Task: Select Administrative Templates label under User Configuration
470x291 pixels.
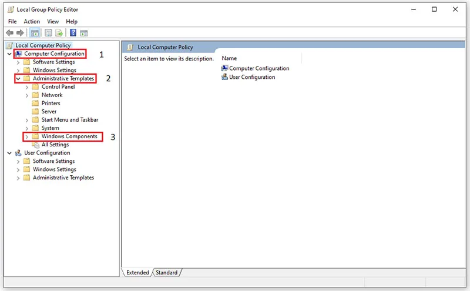Action: [x=63, y=178]
